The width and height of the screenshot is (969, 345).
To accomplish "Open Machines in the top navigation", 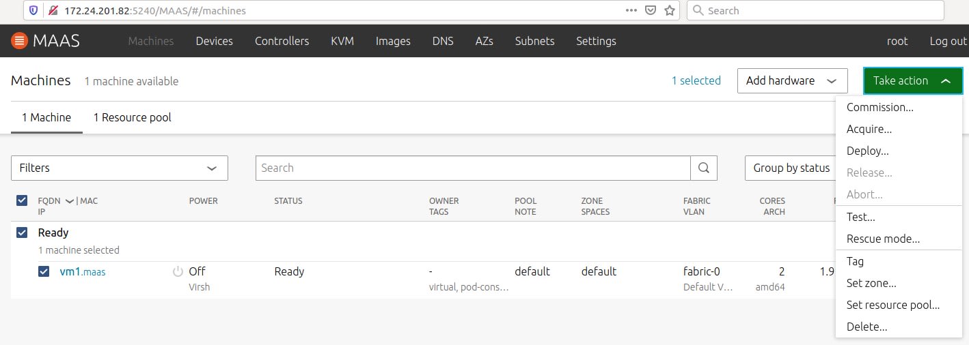I will 151,41.
